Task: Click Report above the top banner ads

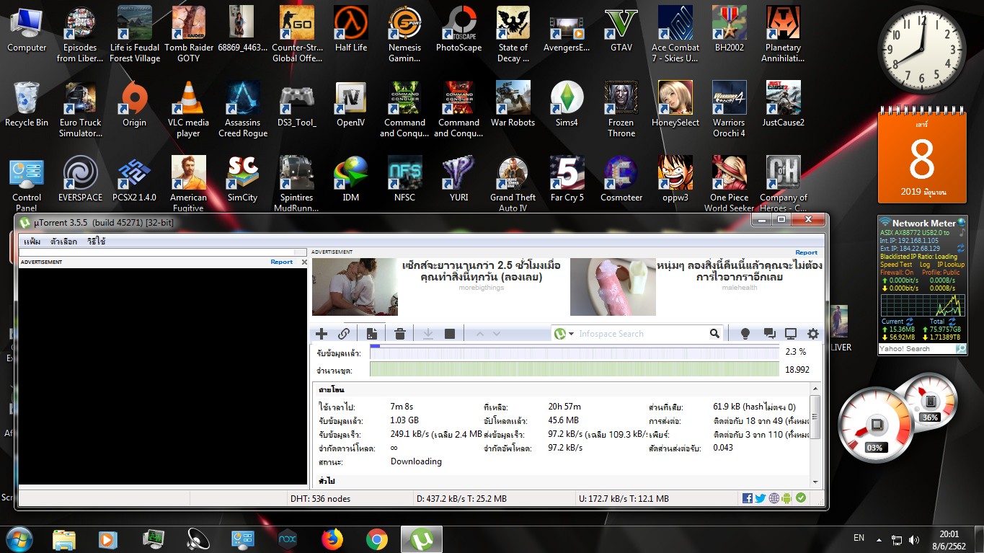Action: click(x=807, y=252)
